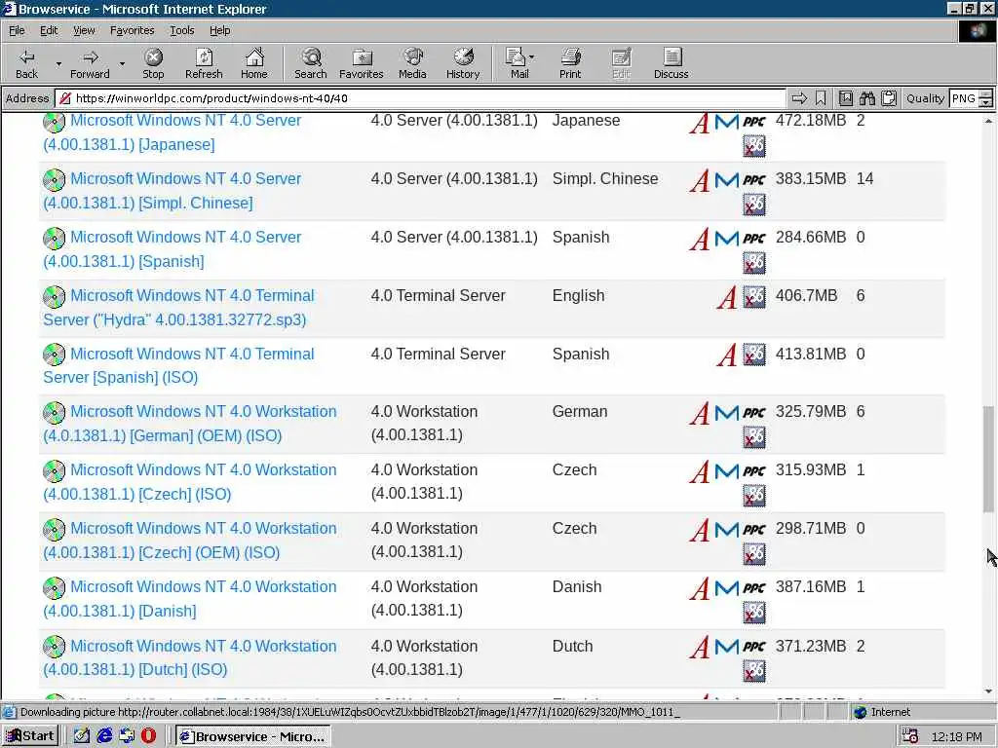
Task: Open the Search pane
Action: click(x=311, y=63)
